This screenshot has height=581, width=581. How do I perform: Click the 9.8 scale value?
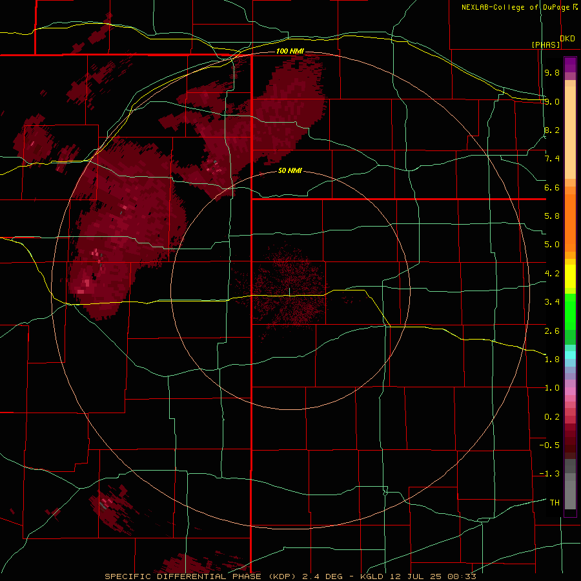(x=552, y=72)
